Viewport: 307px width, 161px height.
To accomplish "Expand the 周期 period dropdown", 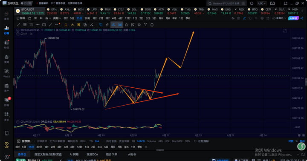I will tap(57, 18).
